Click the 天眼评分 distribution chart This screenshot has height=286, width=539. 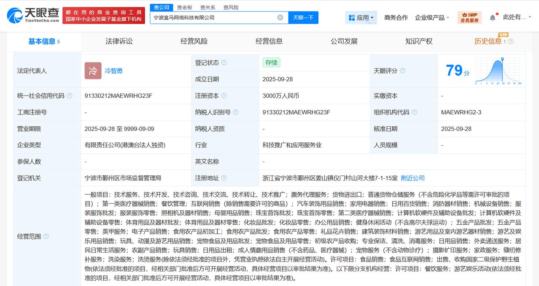(498, 71)
